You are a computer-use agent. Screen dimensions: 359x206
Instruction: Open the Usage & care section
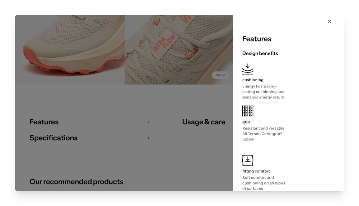click(x=204, y=122)
